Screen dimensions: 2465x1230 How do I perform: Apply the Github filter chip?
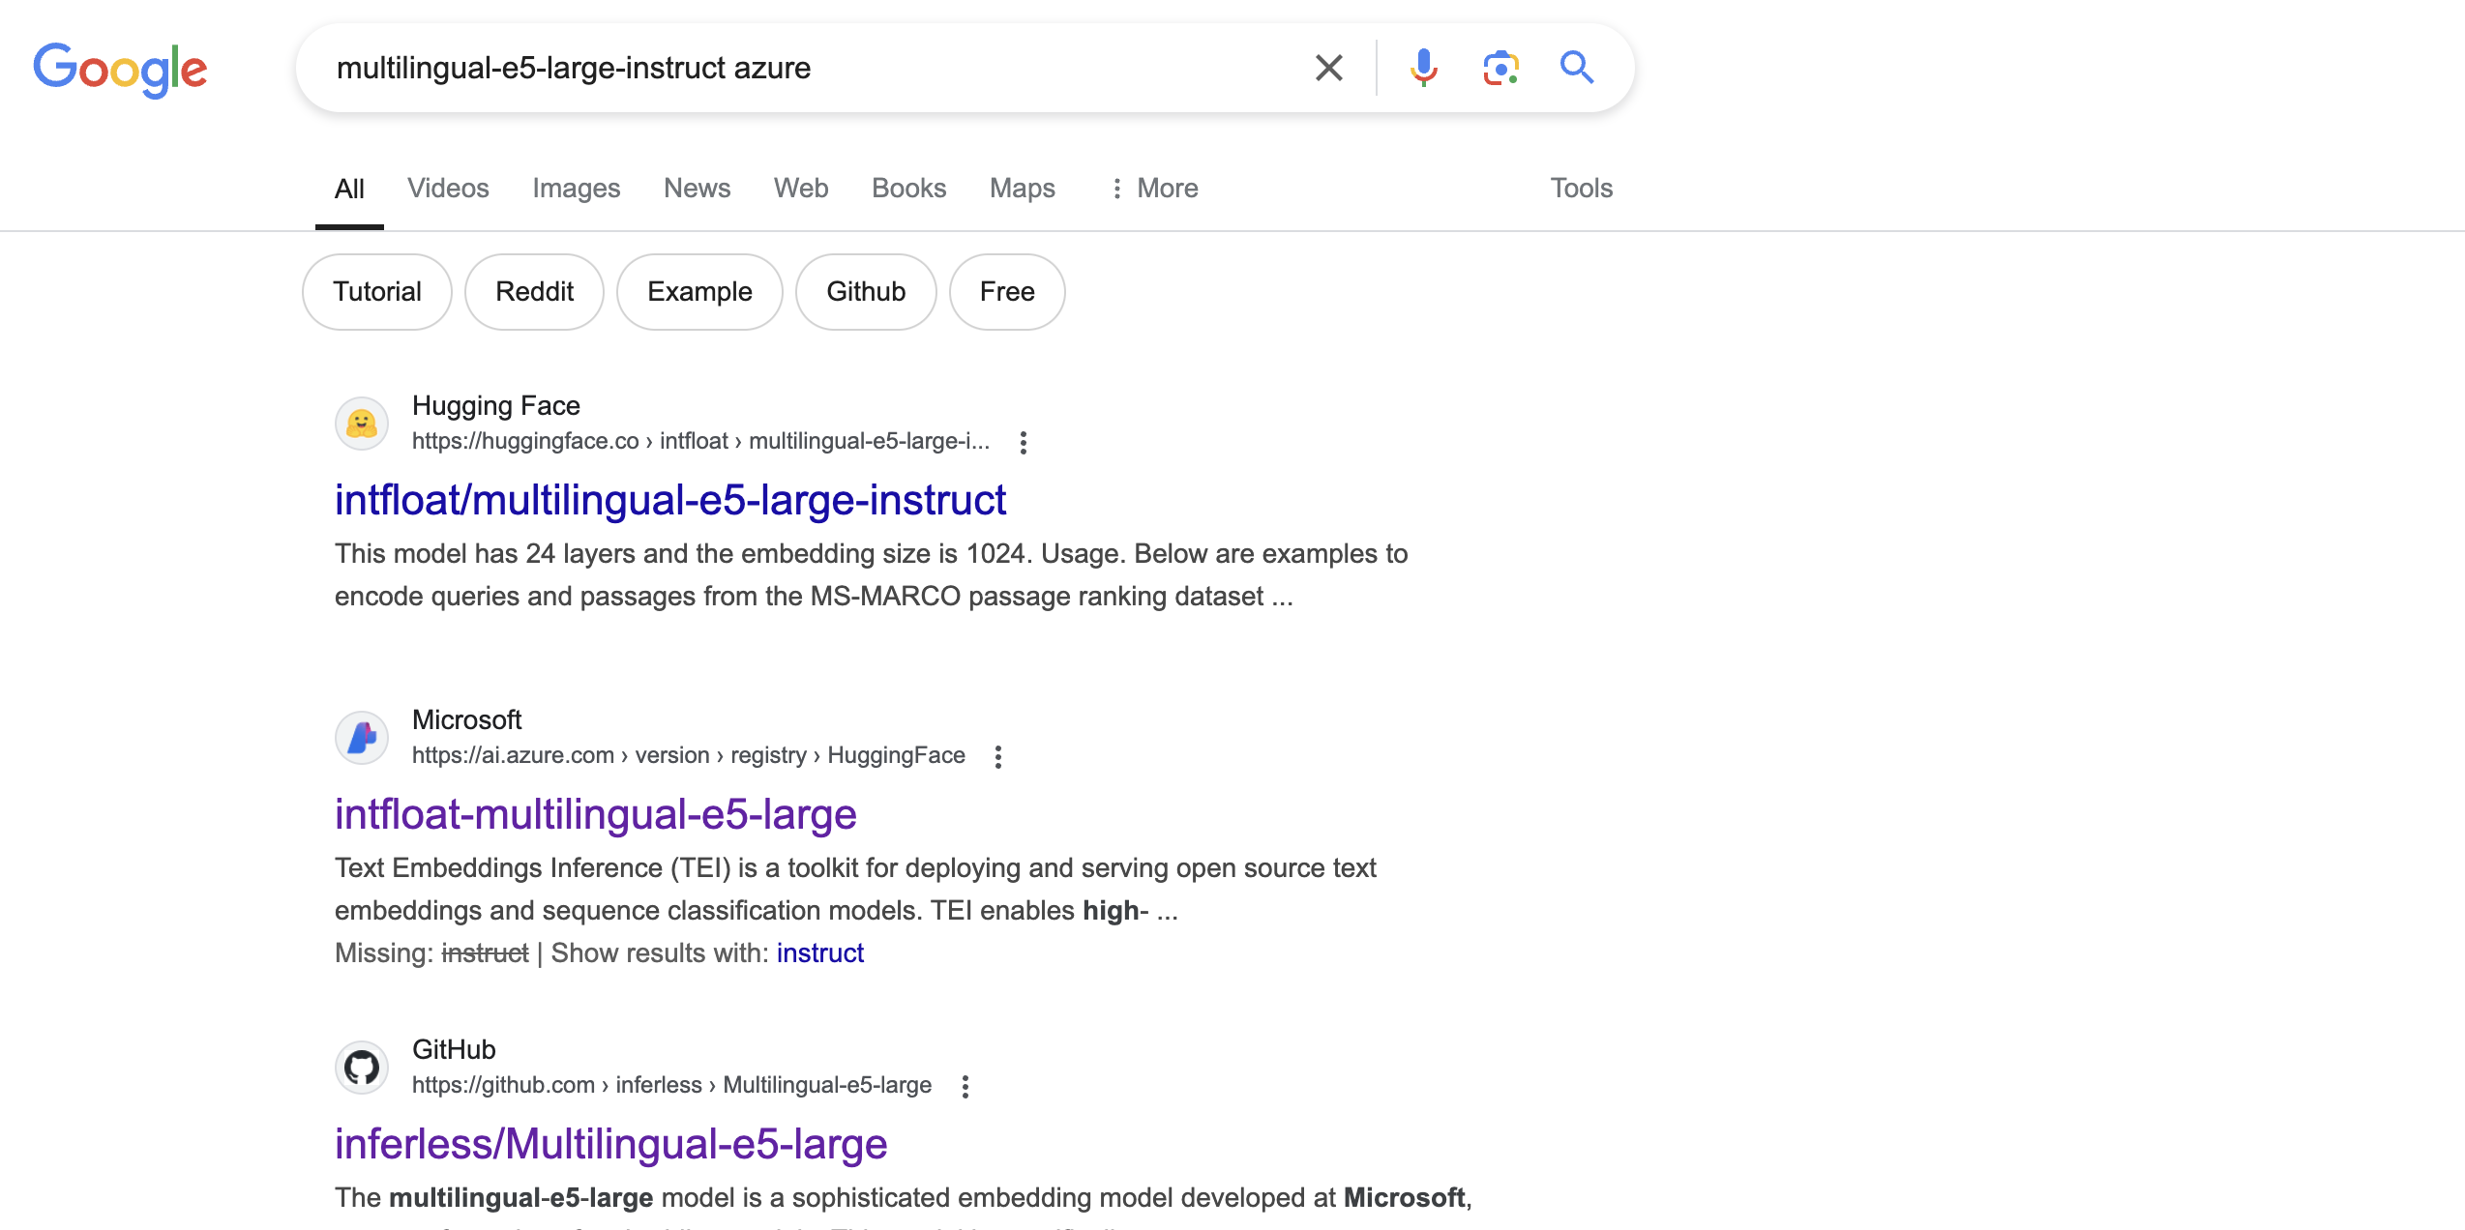point(866,292)
